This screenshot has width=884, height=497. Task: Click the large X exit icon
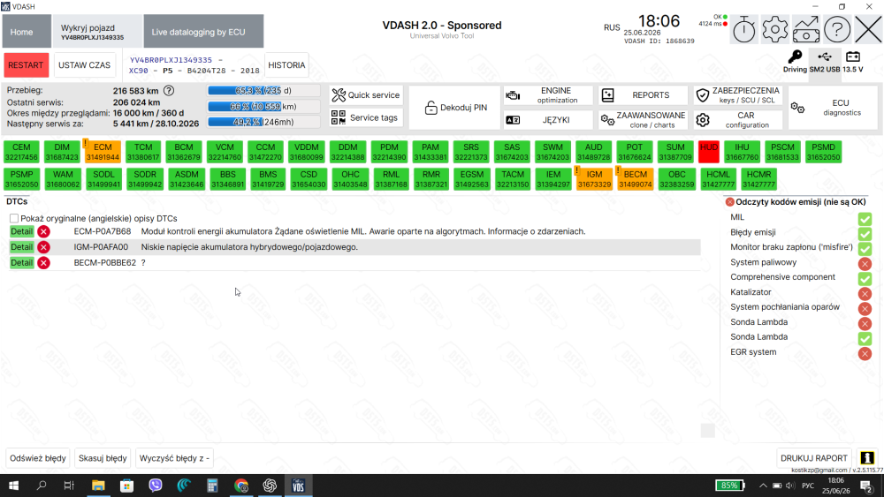click(x=868, y=30)
